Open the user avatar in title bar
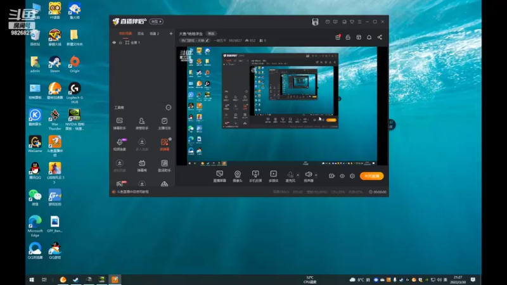 click(x=315, y=22)
